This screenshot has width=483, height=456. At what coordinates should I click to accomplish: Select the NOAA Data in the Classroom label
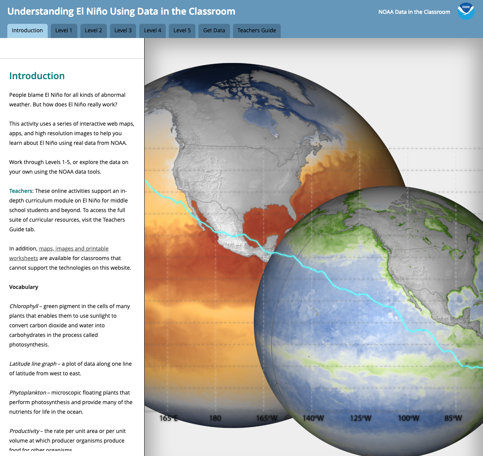(x=414, y=12)
